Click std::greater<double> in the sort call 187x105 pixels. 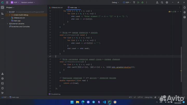tap(121, 67)
